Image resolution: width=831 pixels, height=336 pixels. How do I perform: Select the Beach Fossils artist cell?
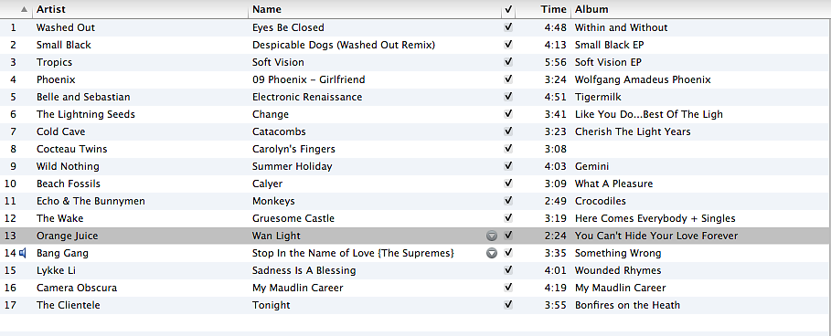tap(69, 184)
